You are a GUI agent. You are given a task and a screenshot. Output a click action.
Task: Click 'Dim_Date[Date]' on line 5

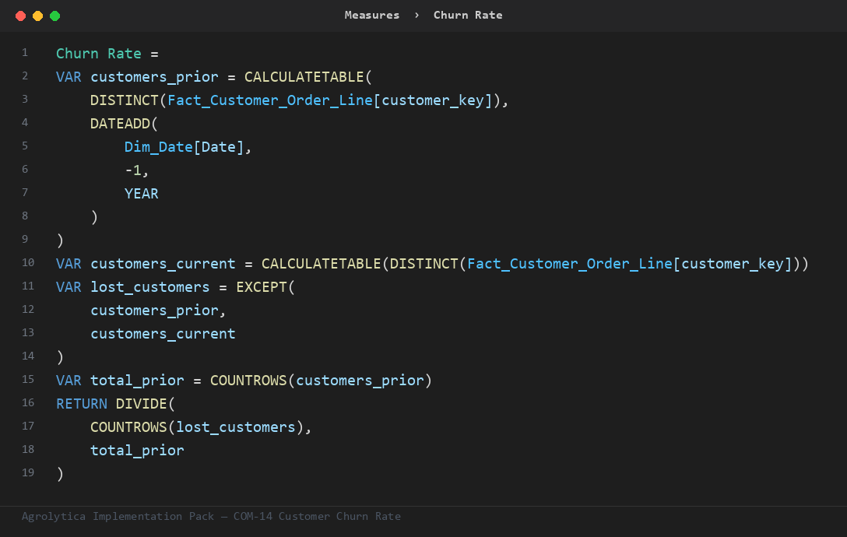pyautogui.click(x=185, y=147)
